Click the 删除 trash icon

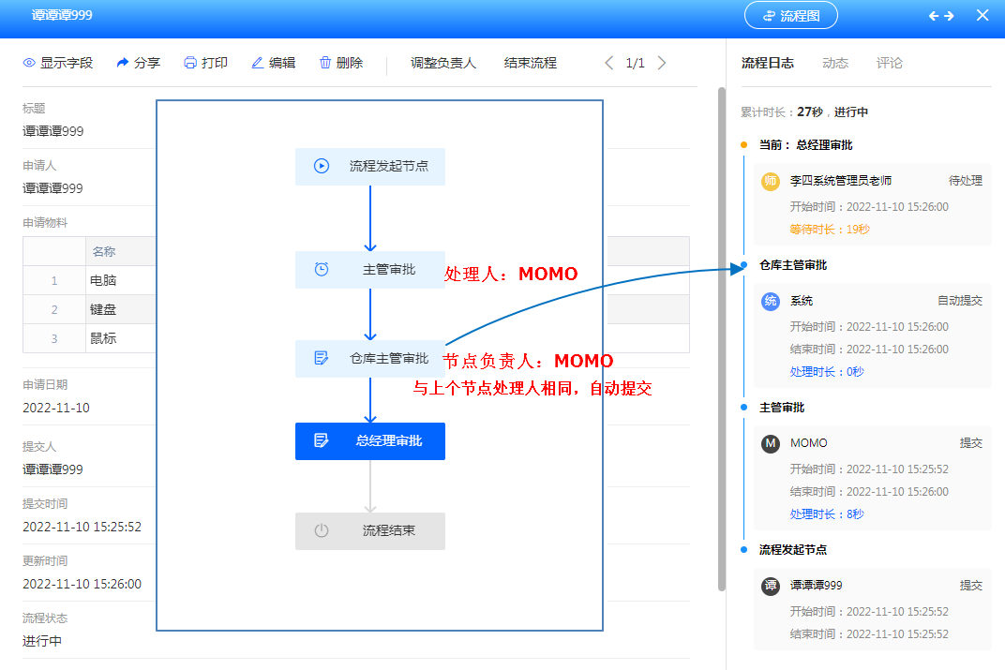[325, 63]
